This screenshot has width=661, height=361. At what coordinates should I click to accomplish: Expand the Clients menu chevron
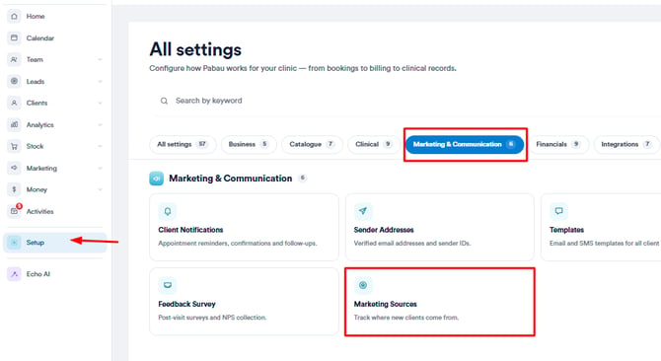pos(100,104)
